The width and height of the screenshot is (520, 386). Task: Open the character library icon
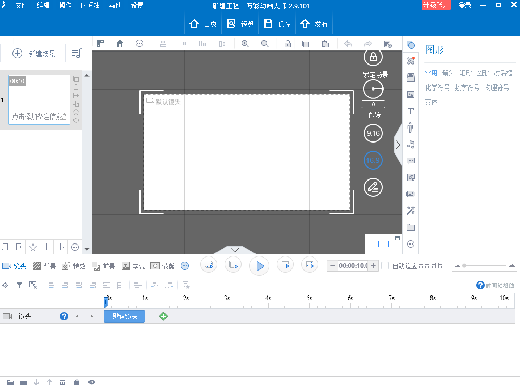[x=410, y=127]
